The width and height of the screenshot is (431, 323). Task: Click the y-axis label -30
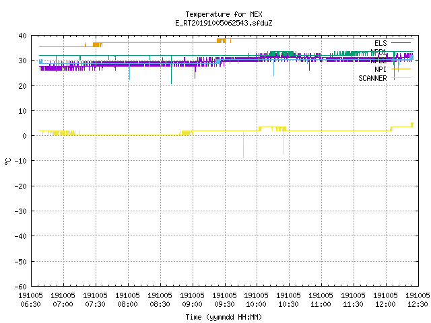coord(21,211)
